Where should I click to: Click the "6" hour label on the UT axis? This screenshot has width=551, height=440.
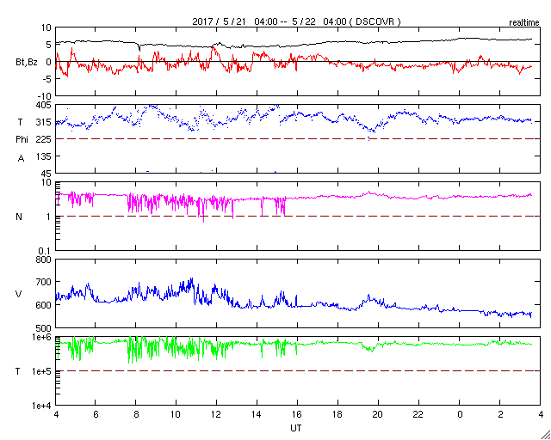coord(96,415)
